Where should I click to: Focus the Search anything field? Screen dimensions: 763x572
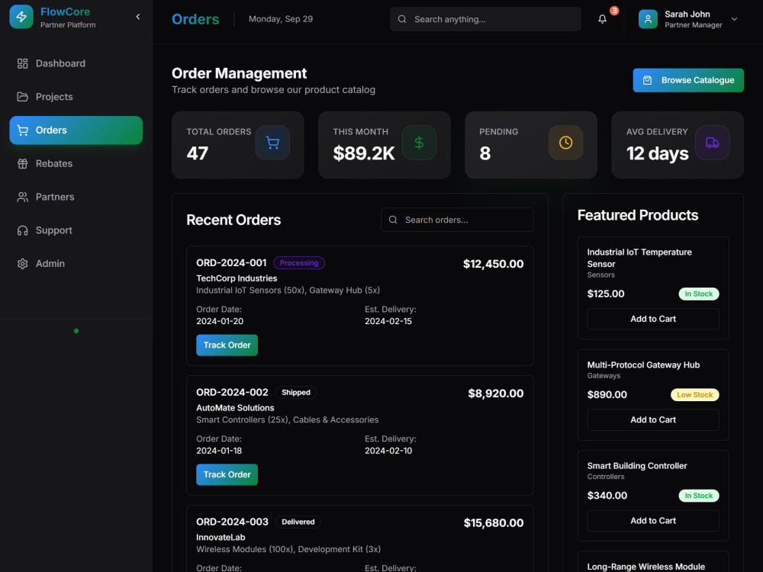[x=485, y=19]
